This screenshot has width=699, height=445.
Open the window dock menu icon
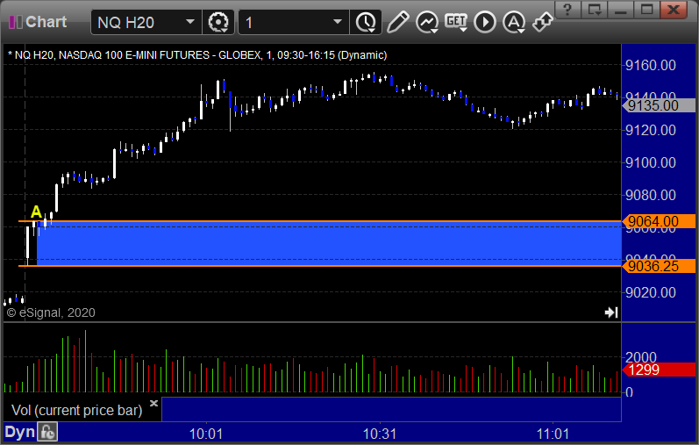(x=595, y=9)
